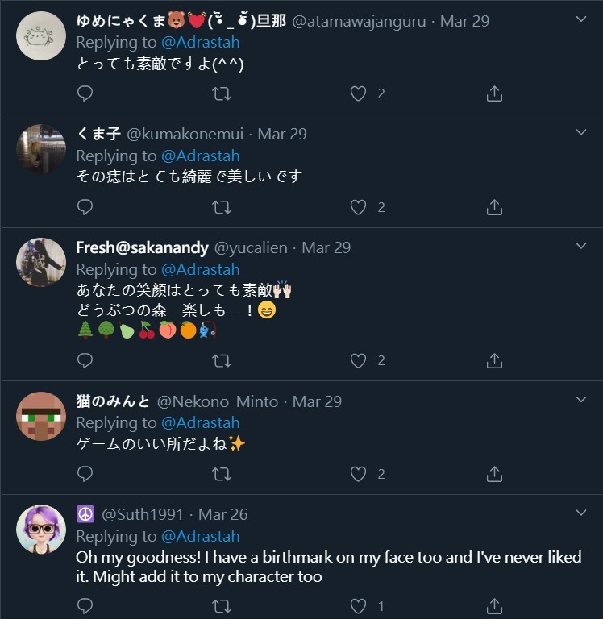The width and height of the screenshot is (603, 619).
Task: Retweet the yucalien tweet
Action: click(221, 360)
